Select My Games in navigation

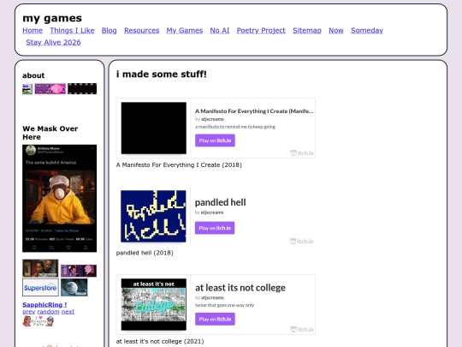click(x=185, y=30)
